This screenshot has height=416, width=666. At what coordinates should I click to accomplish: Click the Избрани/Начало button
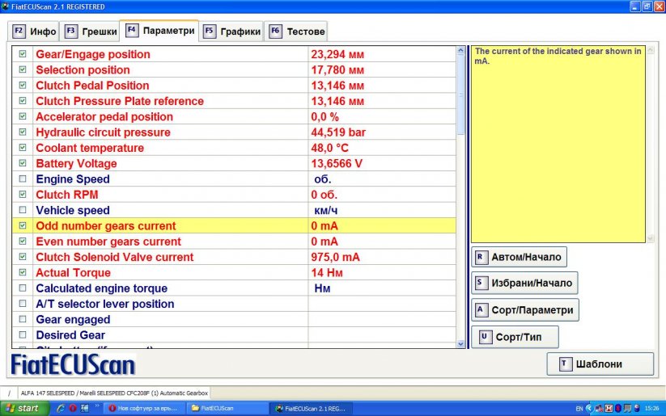(524, 283)
